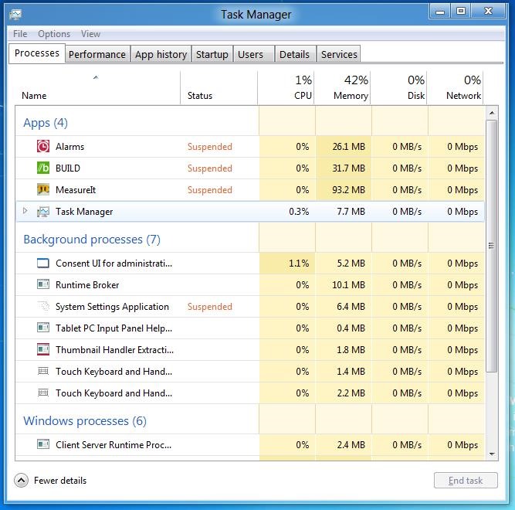Click the 26.1 MB memory value
This screenshot has height=510, width=515.
pyautogui.click(x=348, y=147)
